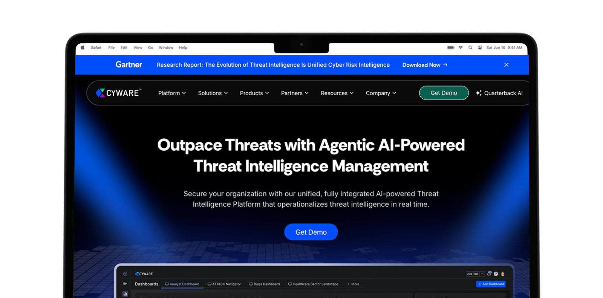Open the user profile avatar
The width and height of the screenshot is (603, 298).
click(x=503, y=274)
